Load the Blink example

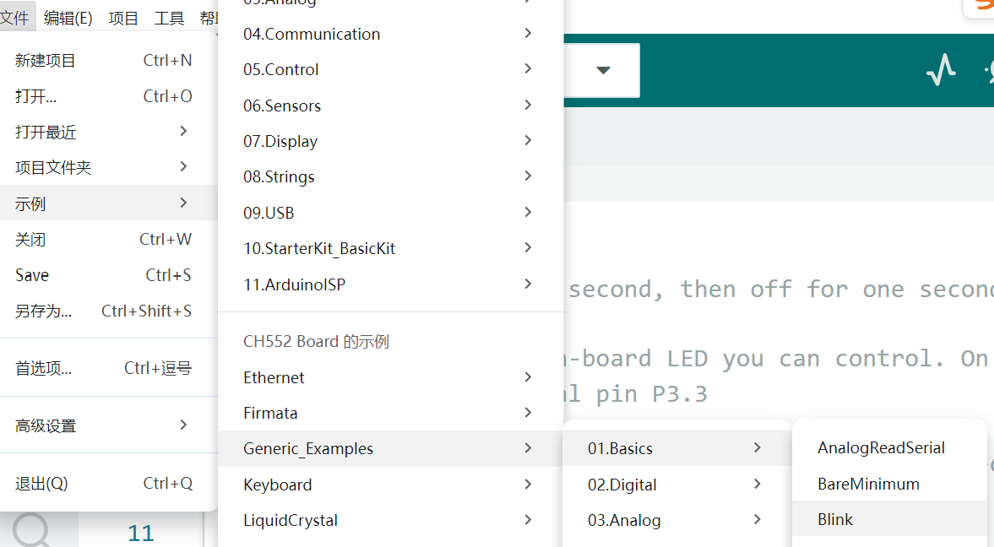[888, 519]
